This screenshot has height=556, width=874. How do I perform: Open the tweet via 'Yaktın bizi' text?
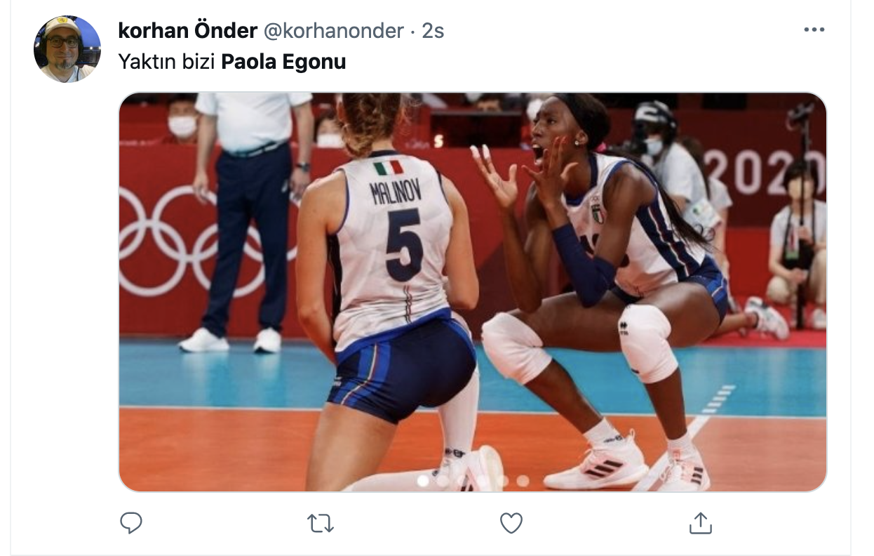click(167, 62)
